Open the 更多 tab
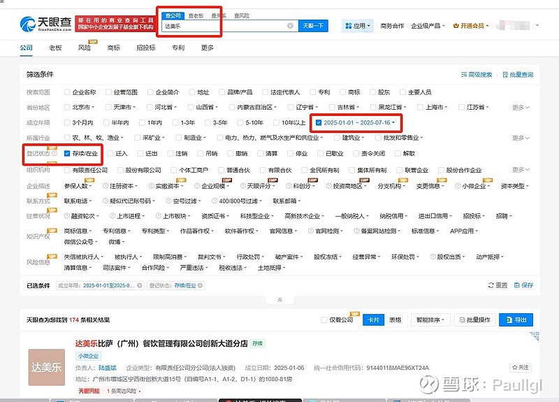Viewport: 559px width, 402px height. 207,48
